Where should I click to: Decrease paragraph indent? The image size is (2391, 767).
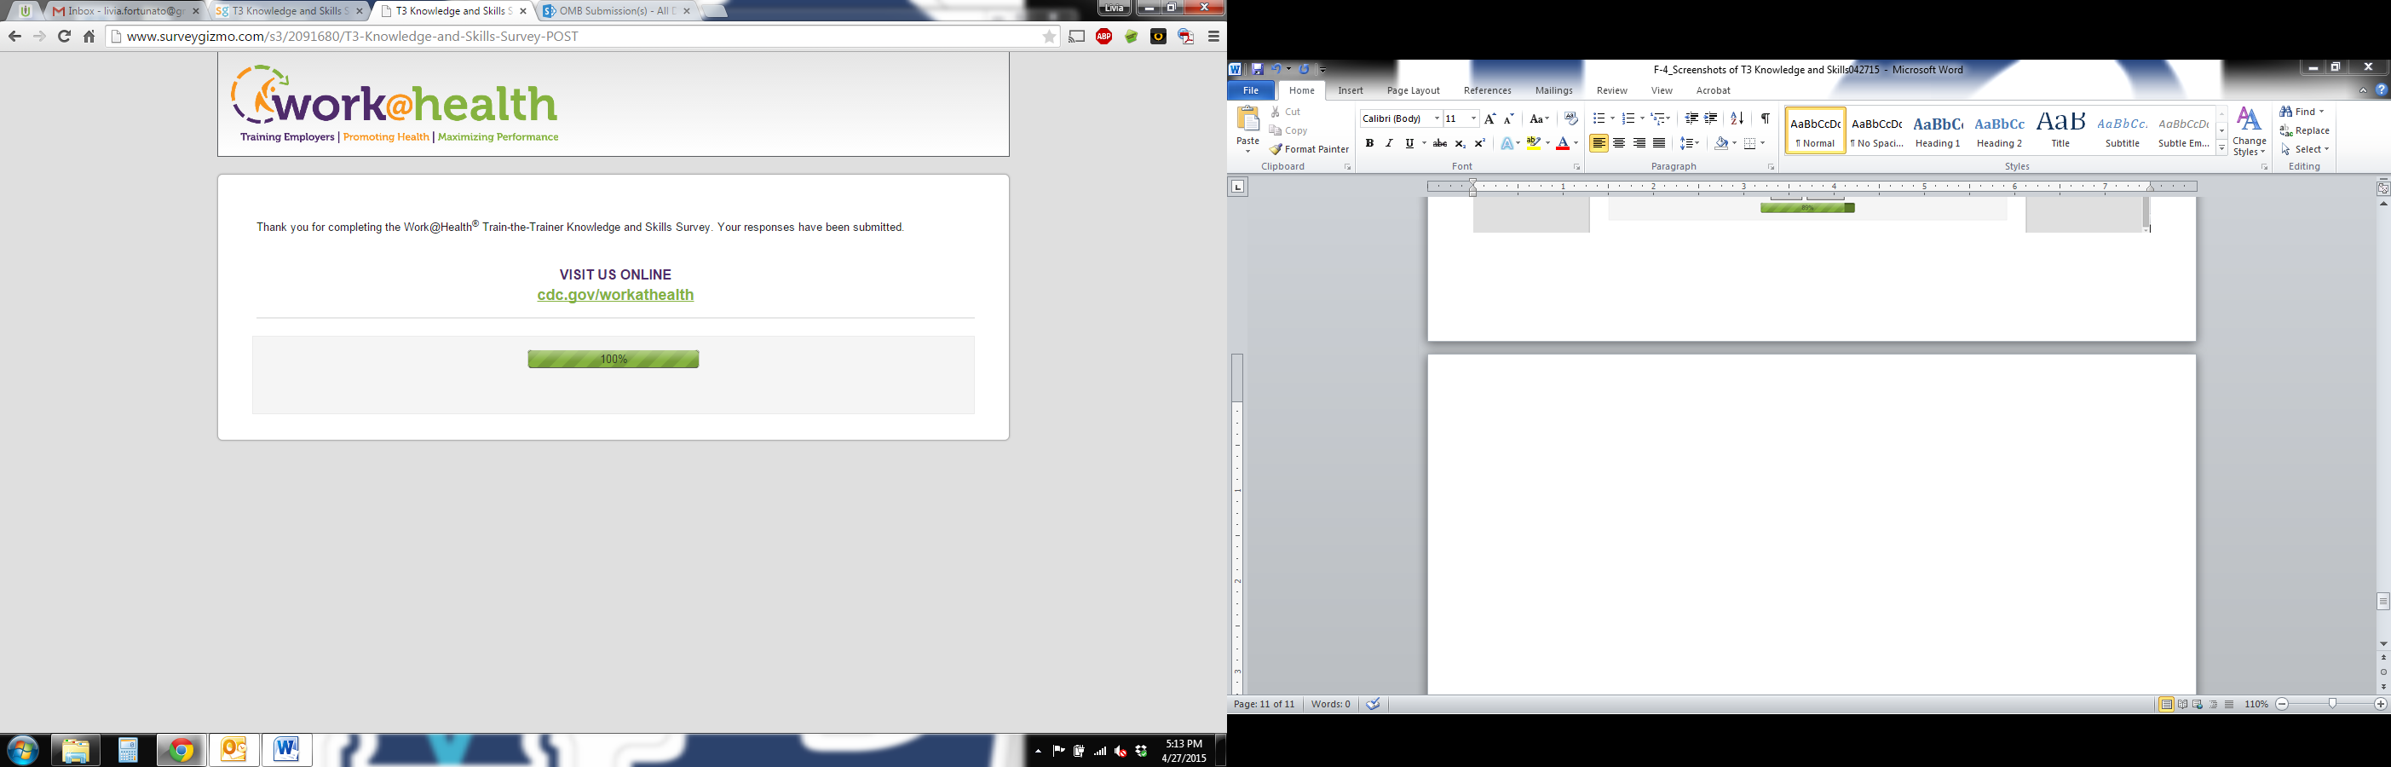pos(1691,118)
